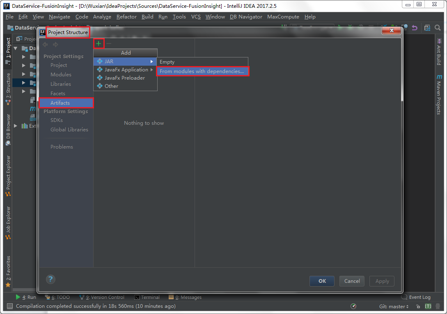Screen dimensions: 447x314
Task: Open the DB Navigator menu
Action: (246, 17)
